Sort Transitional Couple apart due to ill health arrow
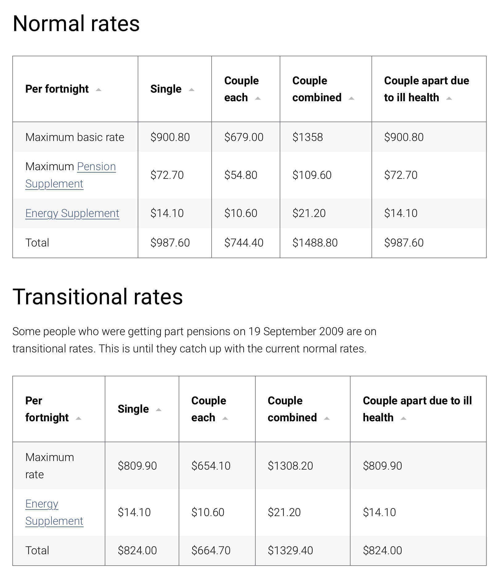 (404, 419)
